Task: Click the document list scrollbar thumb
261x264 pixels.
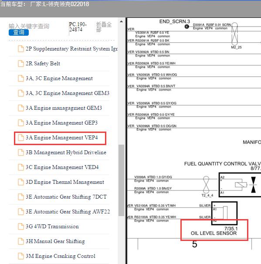Action: (x=121, y=180)
